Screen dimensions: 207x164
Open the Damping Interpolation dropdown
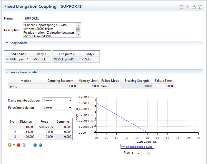pos(70,100)
